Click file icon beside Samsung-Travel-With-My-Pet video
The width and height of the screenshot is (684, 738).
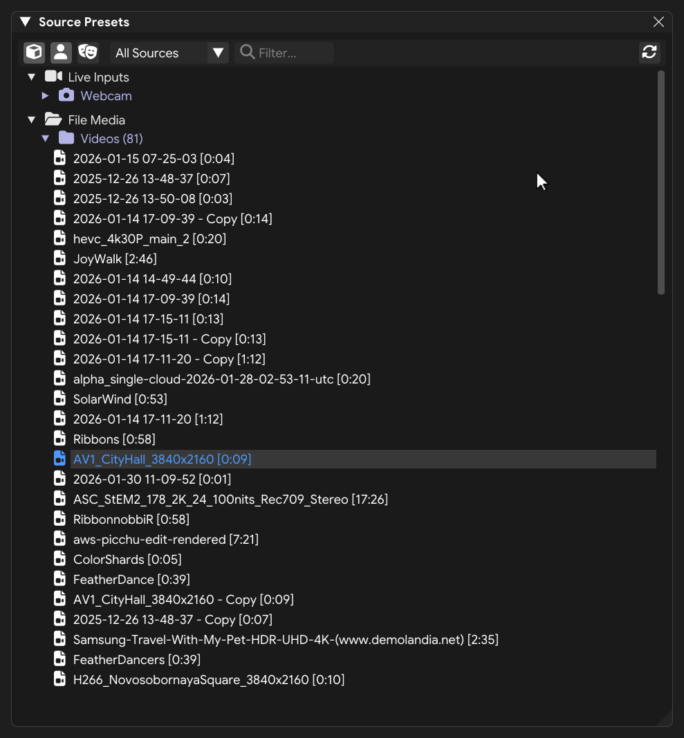[60, 638]
